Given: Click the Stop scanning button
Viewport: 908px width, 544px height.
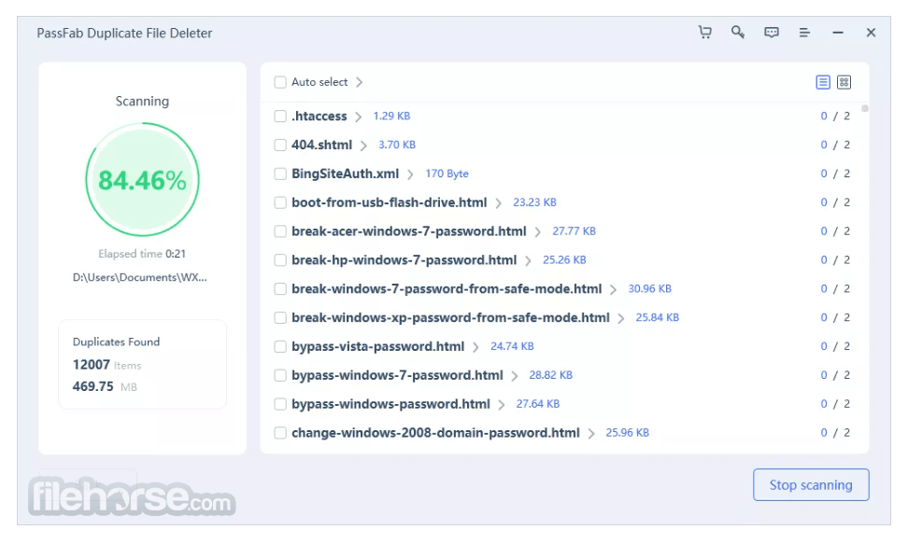Looking at the screenshot, I should 811,485.
